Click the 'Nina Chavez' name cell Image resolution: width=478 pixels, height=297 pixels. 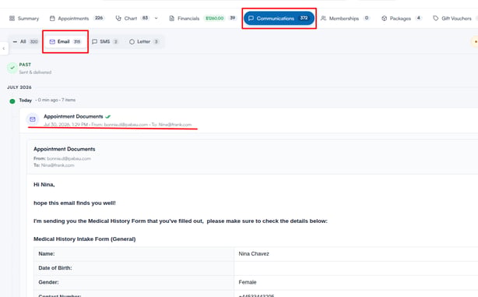[254, 253]
